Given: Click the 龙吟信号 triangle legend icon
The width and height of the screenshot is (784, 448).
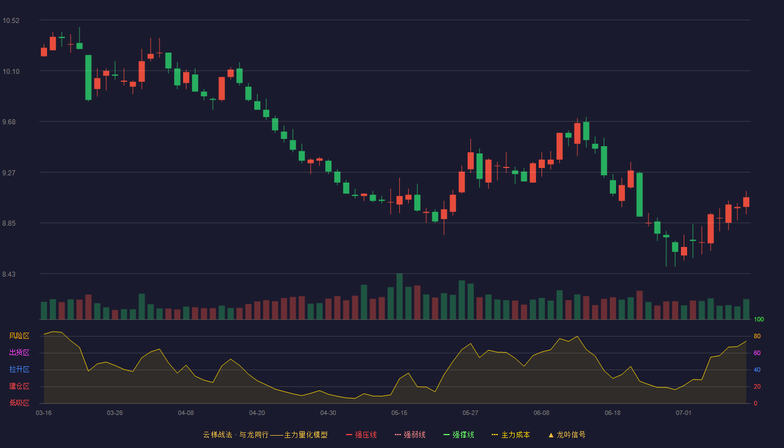Looking at the screenshot, I should tap(550, 435).
